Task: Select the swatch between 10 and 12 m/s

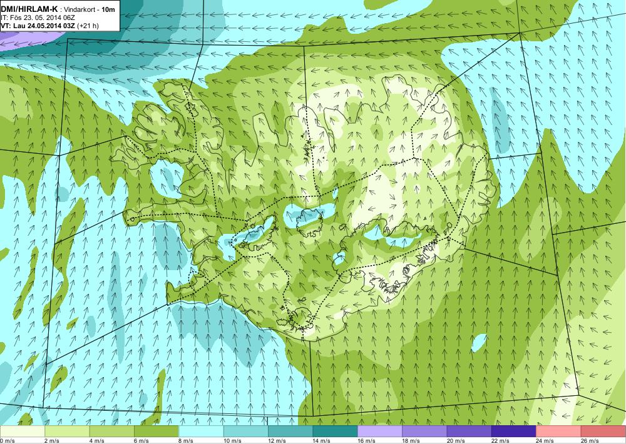Action: tap(246, 431)
